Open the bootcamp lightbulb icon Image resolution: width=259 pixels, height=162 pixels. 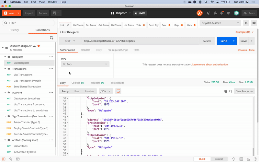click(x=233, y=159)
